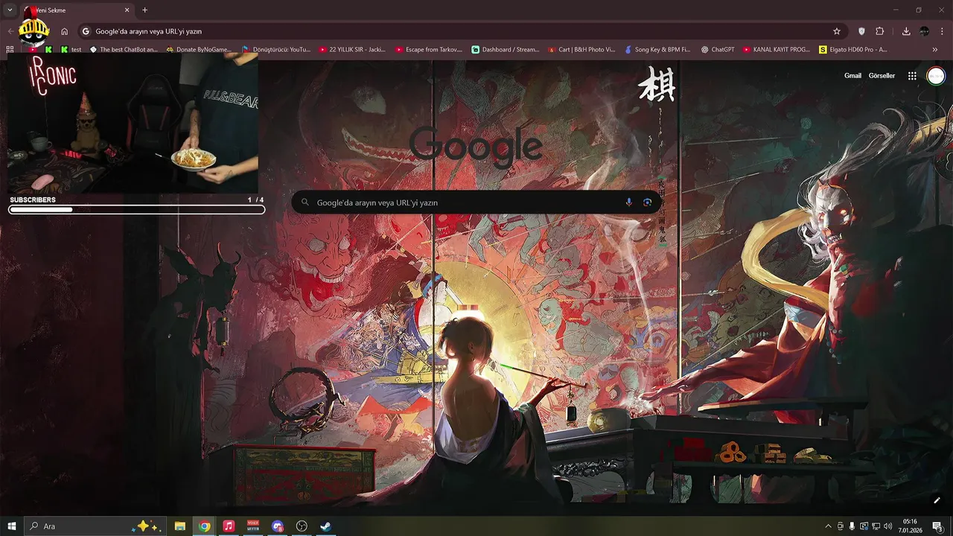
Task: Click the SUBSCRIBERS progress bar
Action: [137, 210]
